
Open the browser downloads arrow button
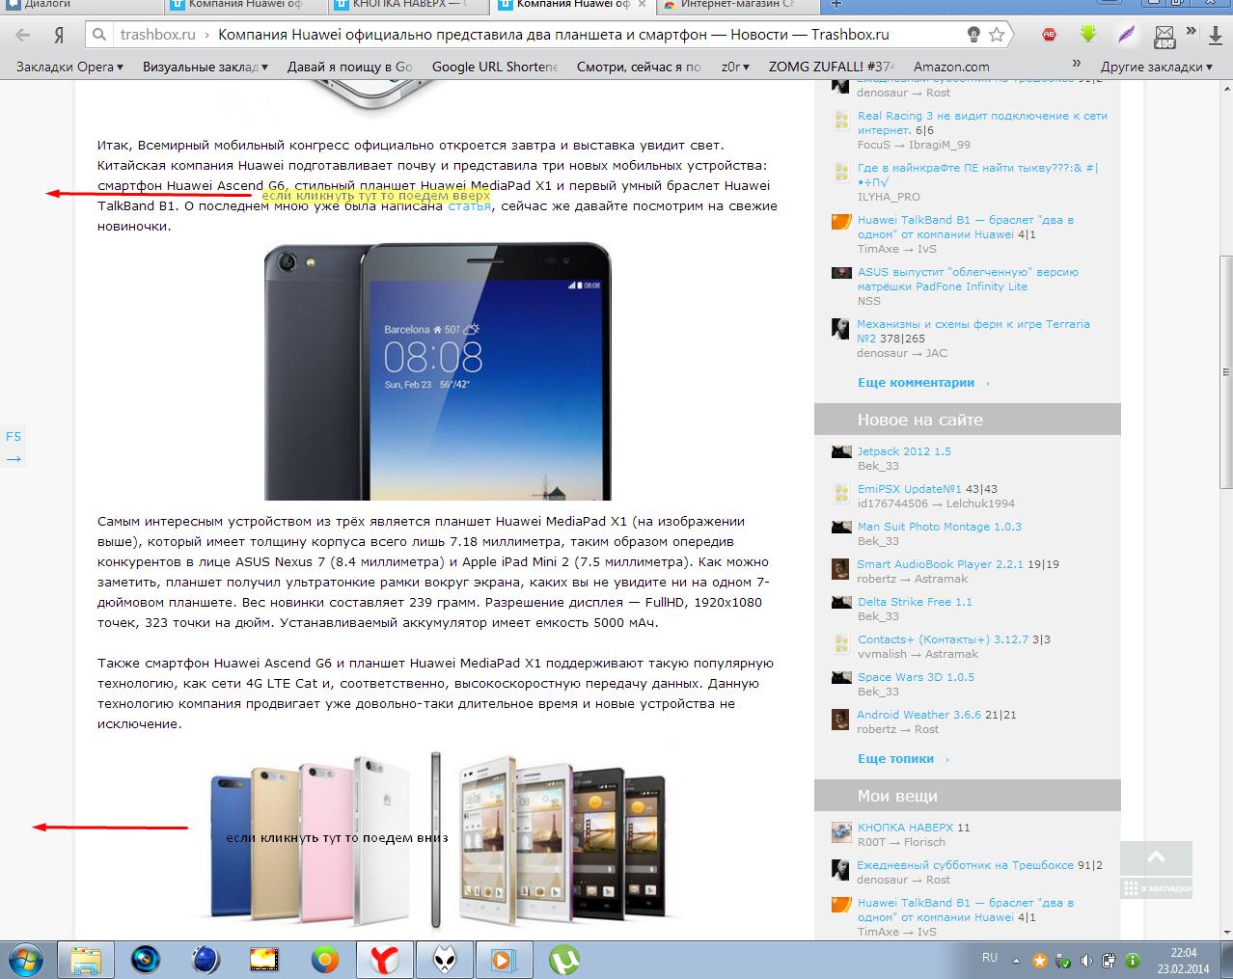tap(1217, 35)
